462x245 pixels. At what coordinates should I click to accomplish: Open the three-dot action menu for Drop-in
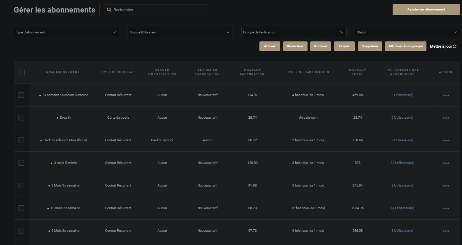point(446,118)
